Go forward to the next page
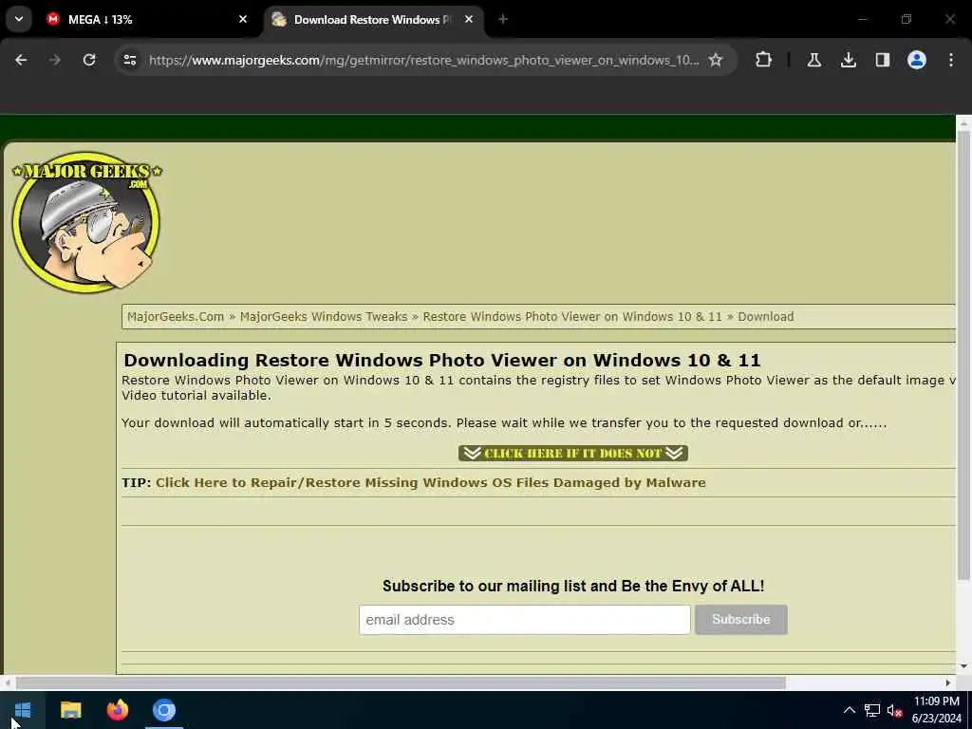The width and height of the screenshot is (972, 729). [x=55, y=60]
